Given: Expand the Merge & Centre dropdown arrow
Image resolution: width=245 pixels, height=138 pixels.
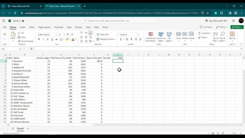Looking at the screenshot, I should point(115,39).
